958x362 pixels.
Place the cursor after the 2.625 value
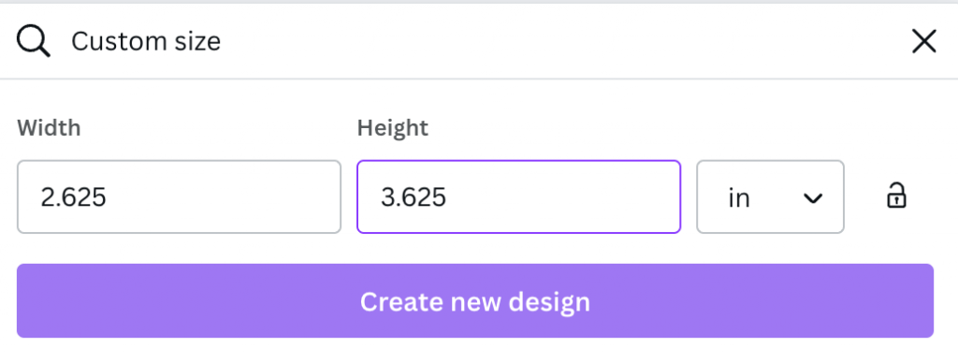108,197
